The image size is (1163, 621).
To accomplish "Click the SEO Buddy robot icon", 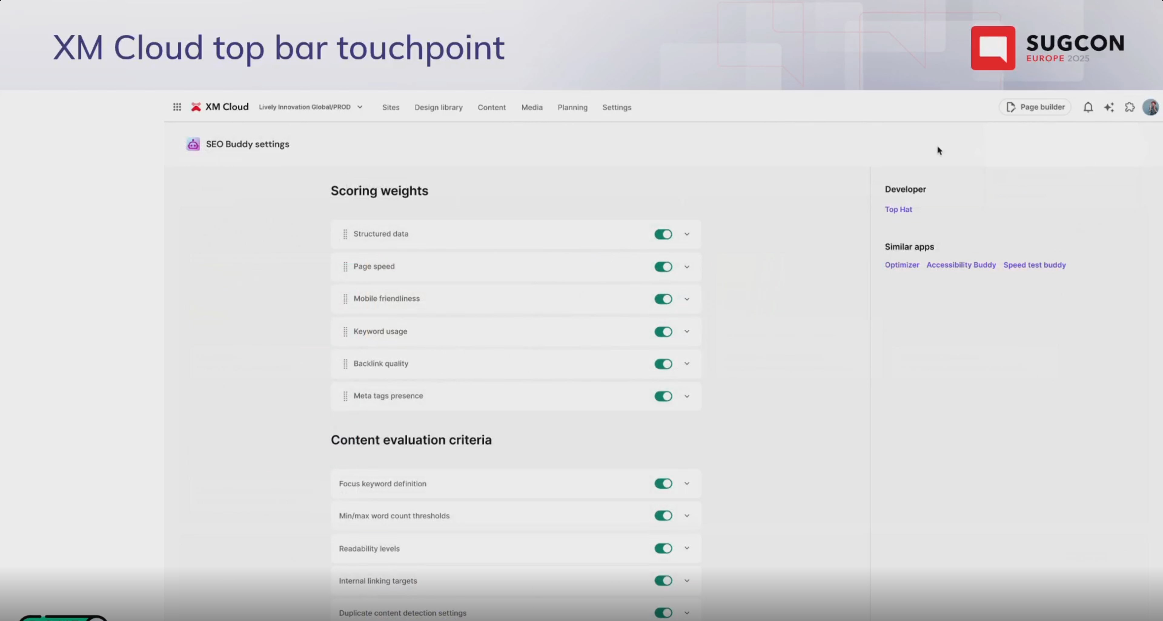I will pos(193,144).
